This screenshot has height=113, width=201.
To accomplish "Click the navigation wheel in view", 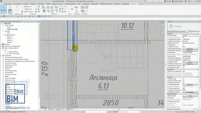I will pos(163,27).
